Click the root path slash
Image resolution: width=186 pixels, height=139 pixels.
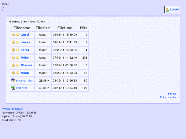[x=3, y=9]
